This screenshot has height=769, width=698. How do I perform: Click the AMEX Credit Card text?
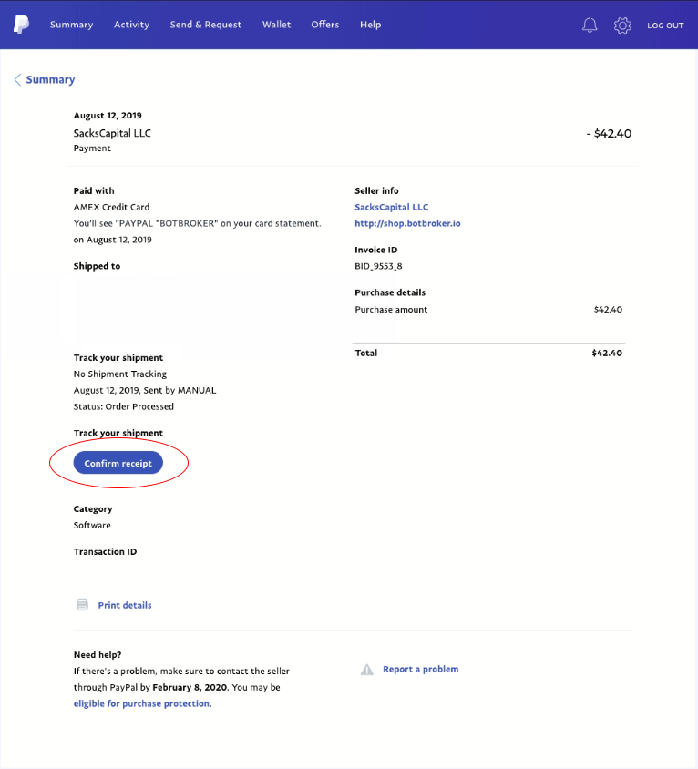111,207
